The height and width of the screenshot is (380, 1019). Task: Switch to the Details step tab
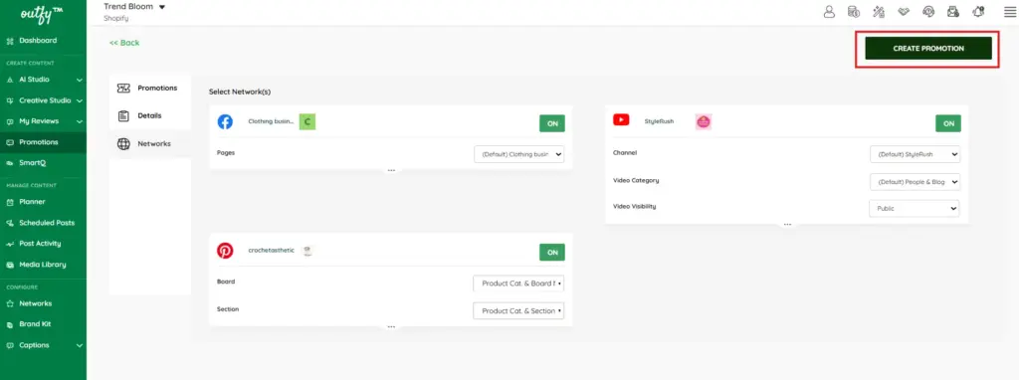[150, 115]
